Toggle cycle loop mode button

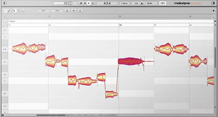pyautogui.click(x=92, y=3)
